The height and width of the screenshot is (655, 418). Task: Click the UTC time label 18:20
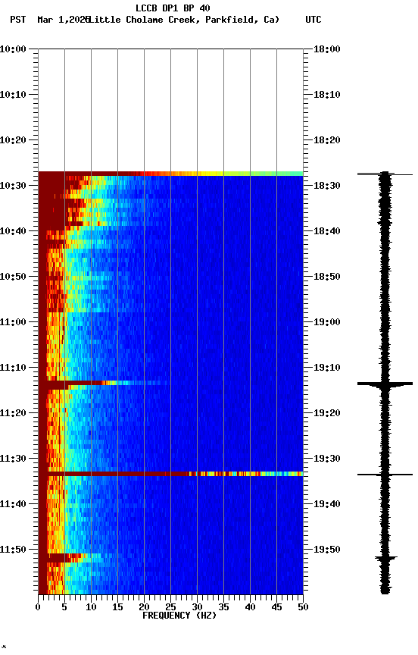pyautogui.click(x=327, y=140)
